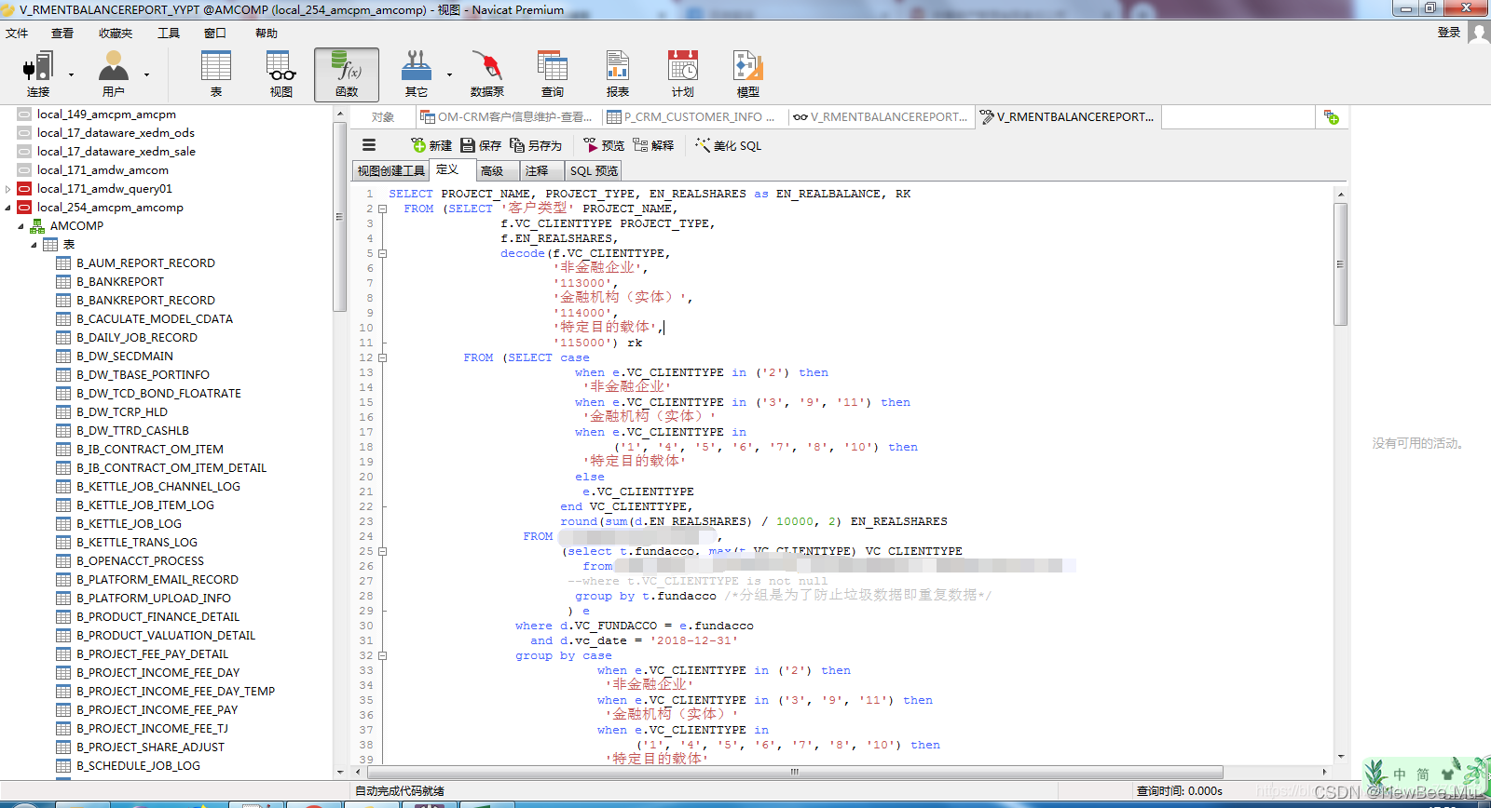Select local_17_dataware_xedm_ods connection

(x=116, y=133)
